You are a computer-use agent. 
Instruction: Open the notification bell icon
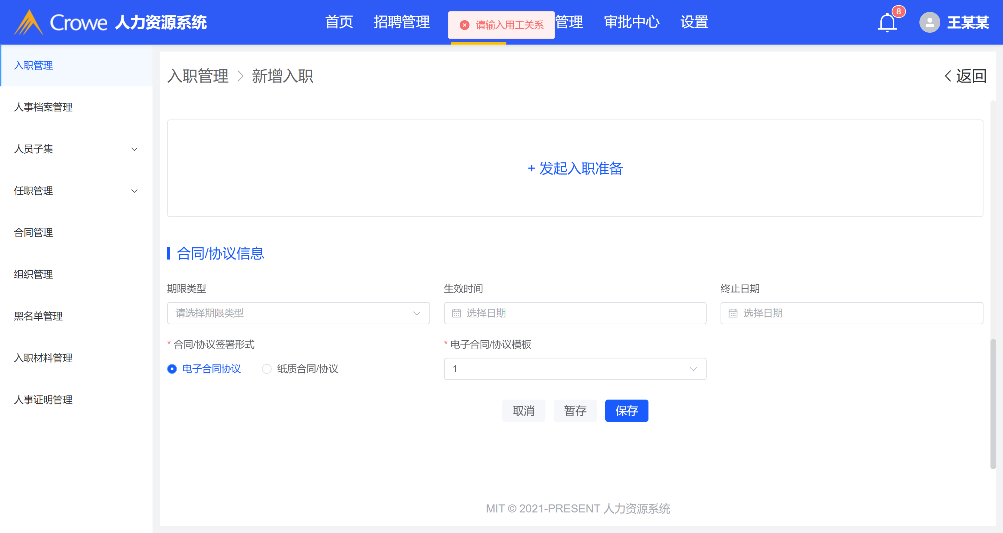tap(887, 23)
